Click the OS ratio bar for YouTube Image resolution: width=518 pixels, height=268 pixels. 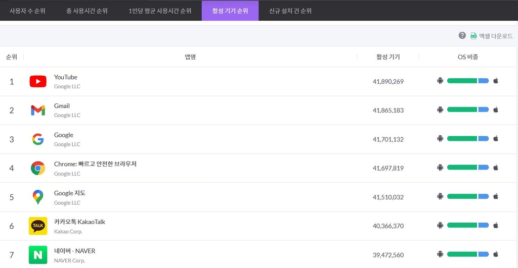[x=468, y=81]
